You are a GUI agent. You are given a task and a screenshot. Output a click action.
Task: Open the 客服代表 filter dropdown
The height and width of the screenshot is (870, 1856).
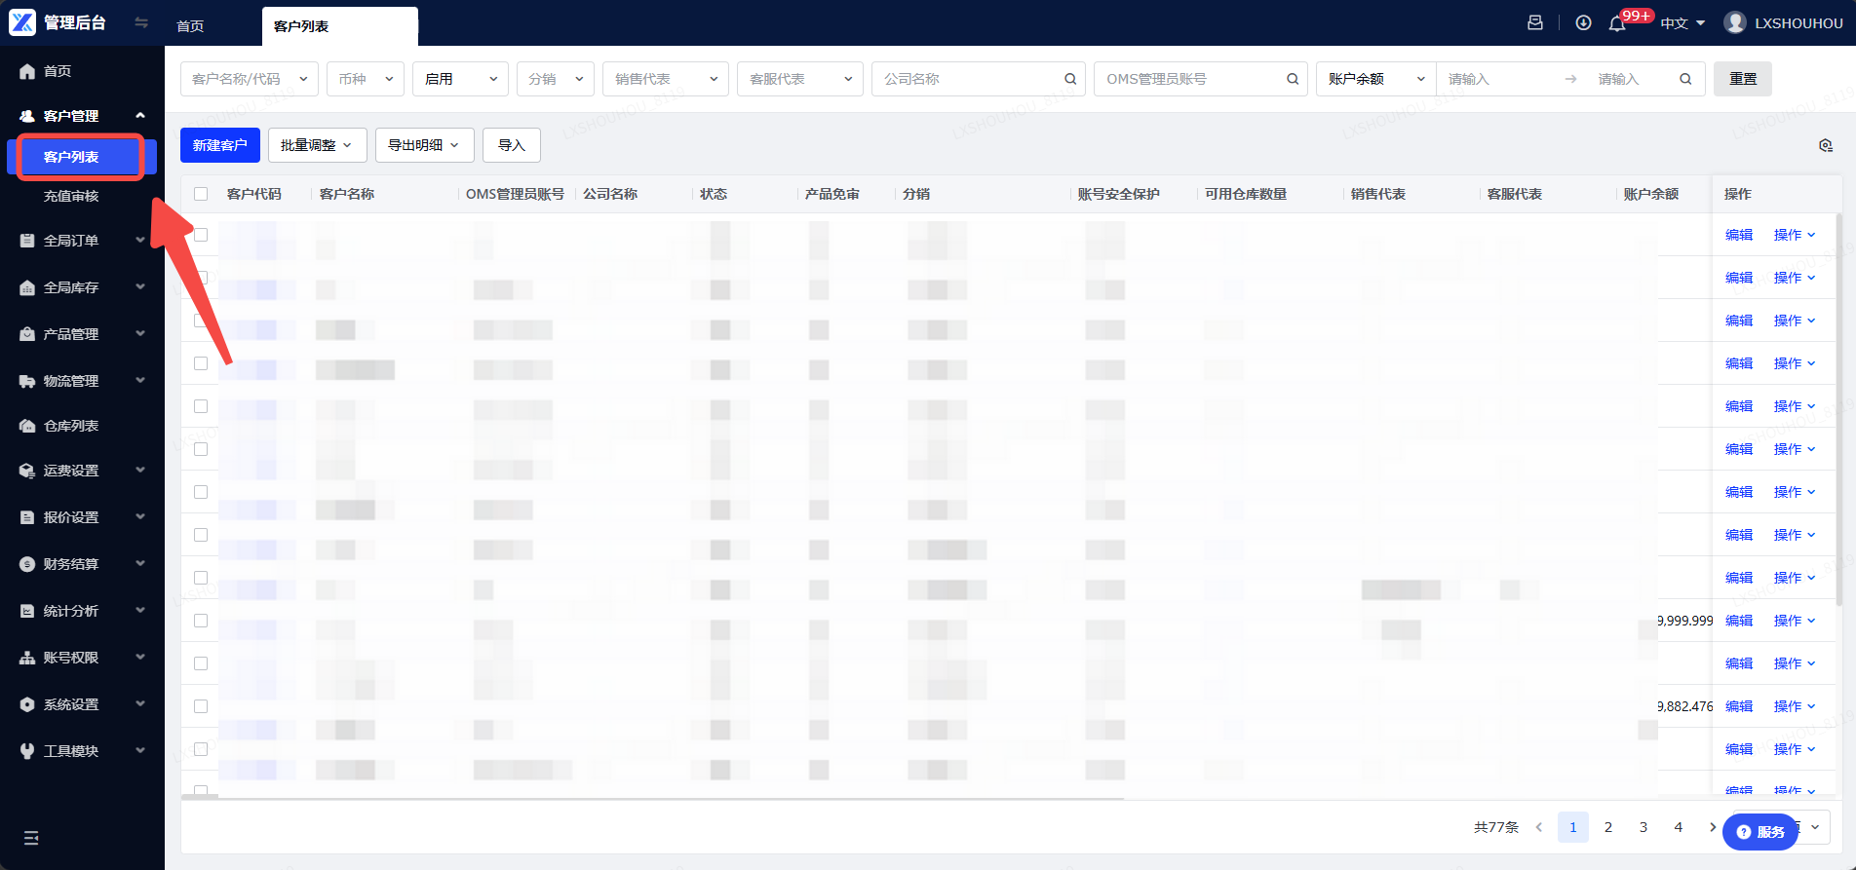tap(800, 79)
